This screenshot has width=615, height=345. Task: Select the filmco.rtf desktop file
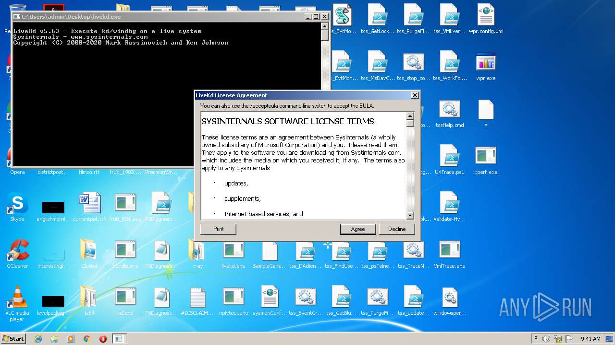89,172
